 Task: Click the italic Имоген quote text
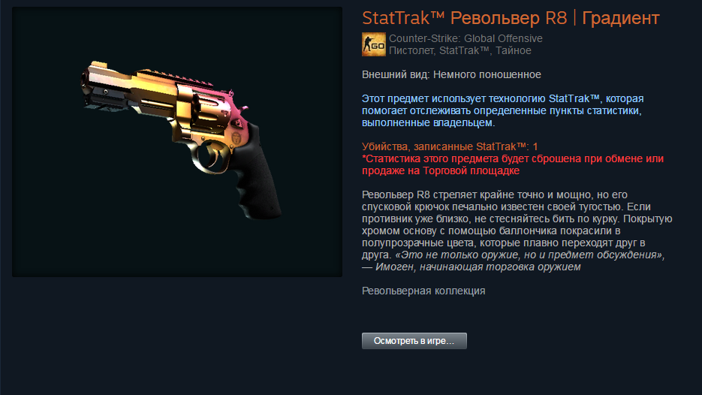click(x=513, y=261)
